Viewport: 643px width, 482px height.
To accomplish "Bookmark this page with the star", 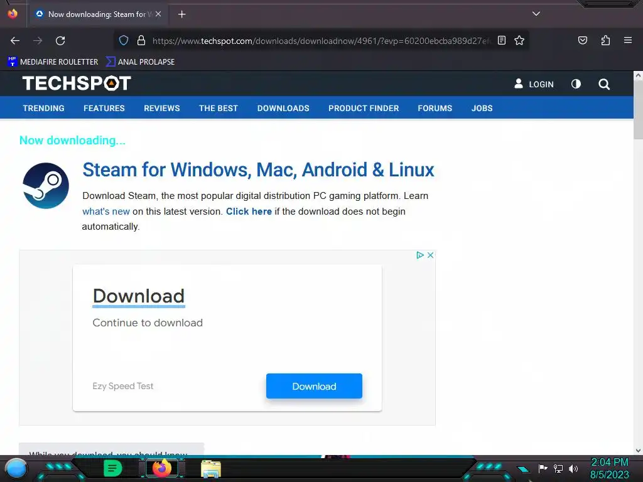I will coord(519,40).
